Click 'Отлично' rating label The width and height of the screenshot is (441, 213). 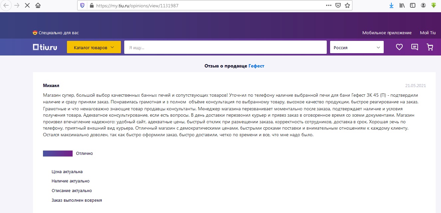pyautogui.click(x=84, y=154)
